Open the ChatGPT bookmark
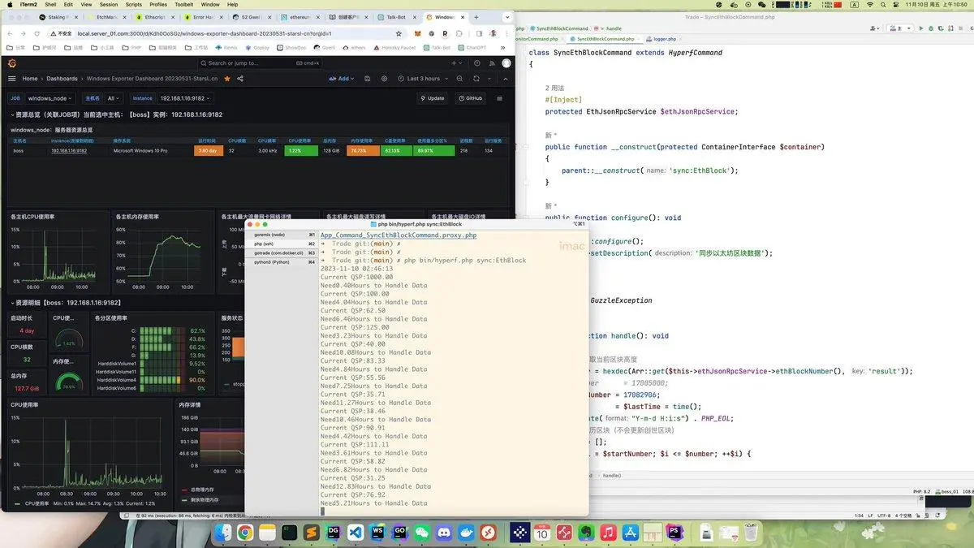 (472, 48)
